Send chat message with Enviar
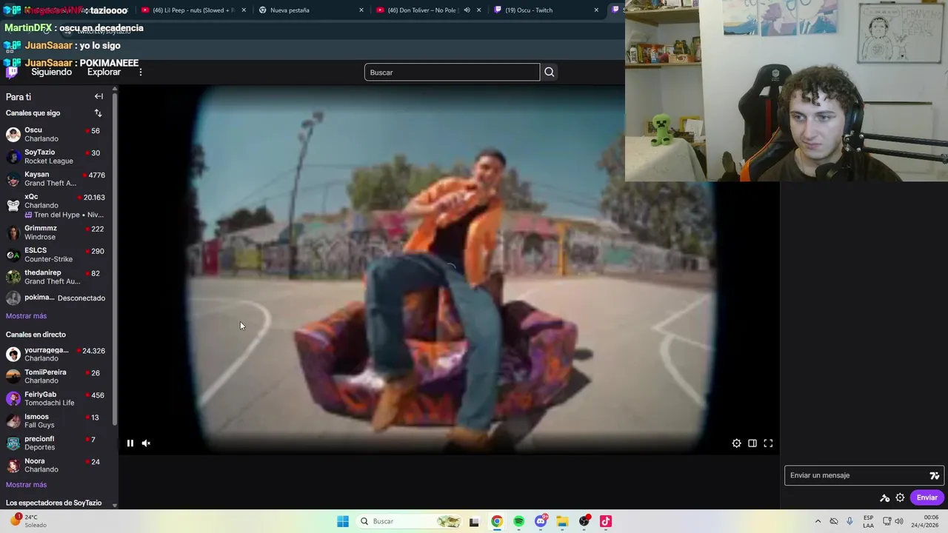Screen dimensions: 948x533 coord(927,497)
